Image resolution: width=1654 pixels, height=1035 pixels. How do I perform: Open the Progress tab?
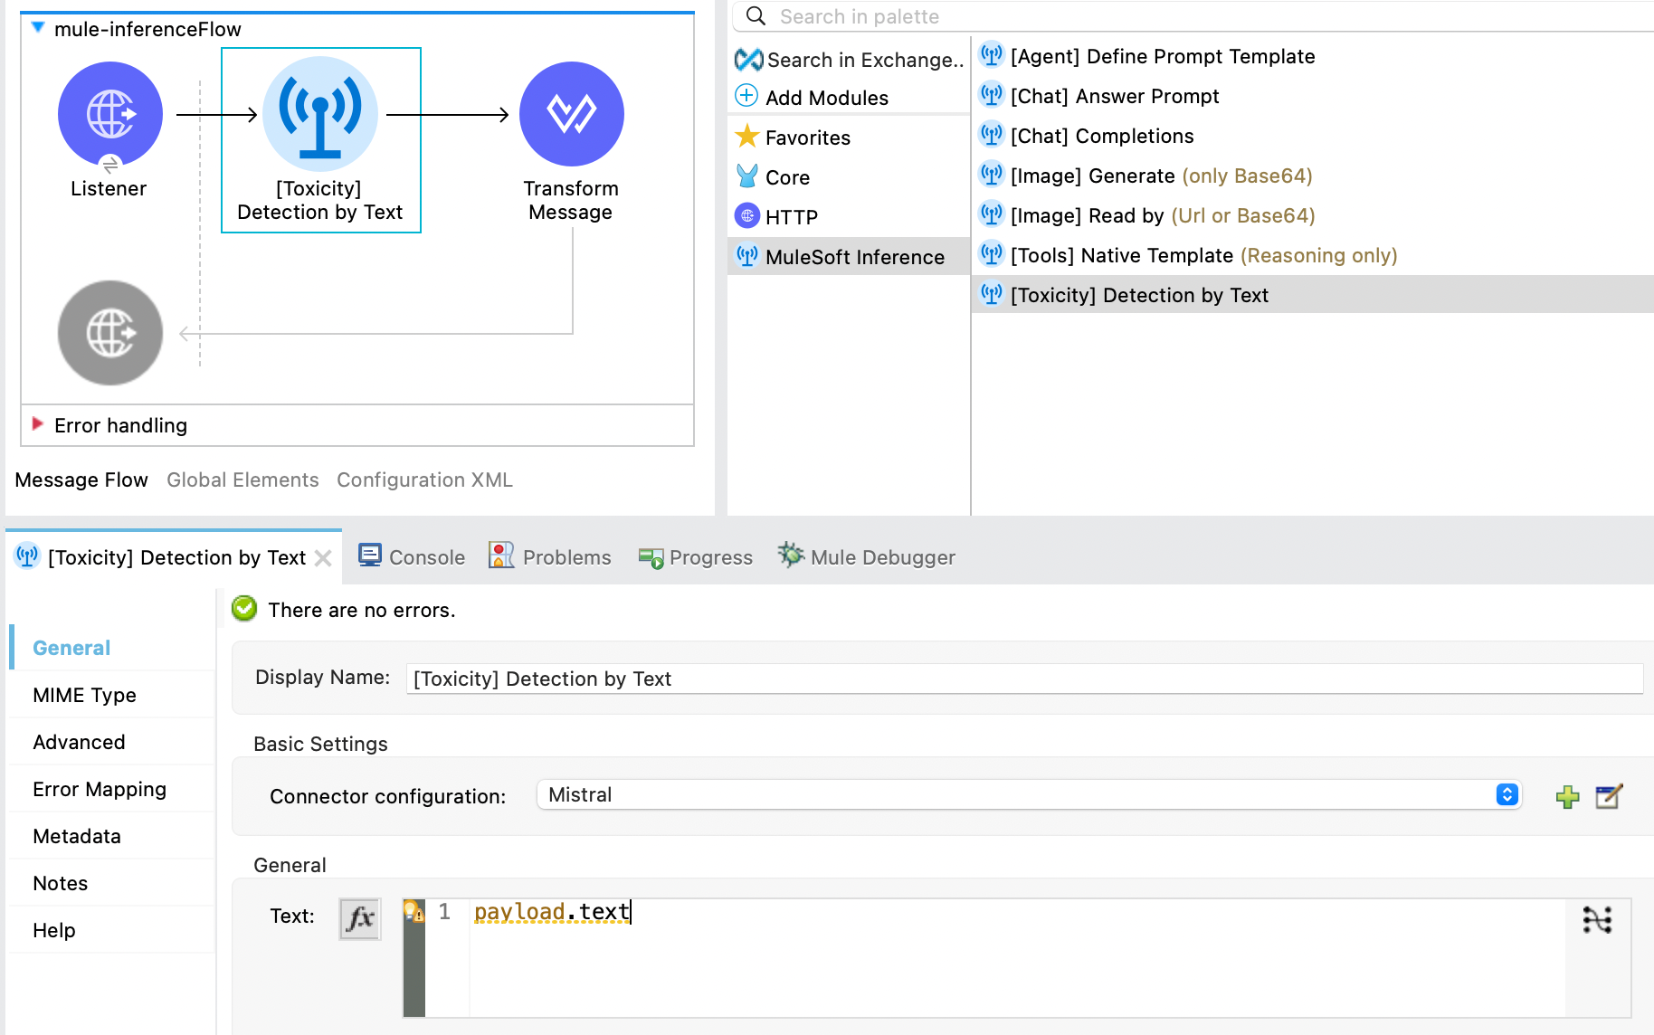tap(696, 557)
